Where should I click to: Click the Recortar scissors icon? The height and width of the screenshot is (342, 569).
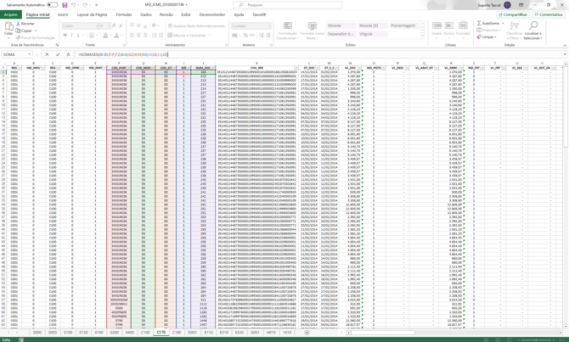click(19, 24)
